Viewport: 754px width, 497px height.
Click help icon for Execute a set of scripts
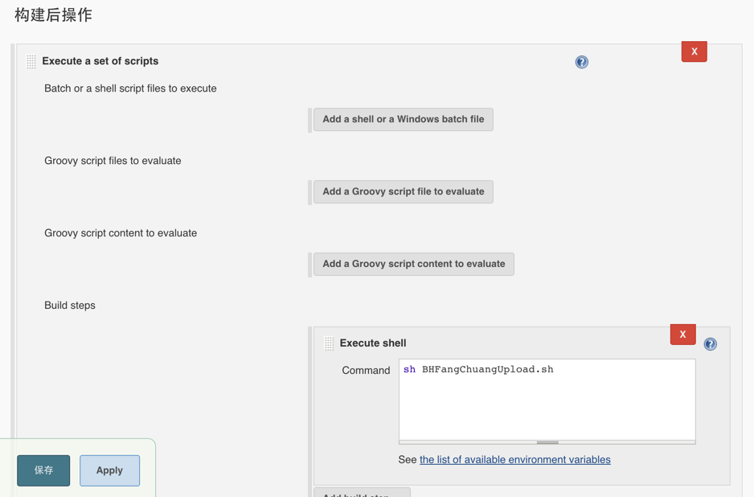tap(581, 62)
